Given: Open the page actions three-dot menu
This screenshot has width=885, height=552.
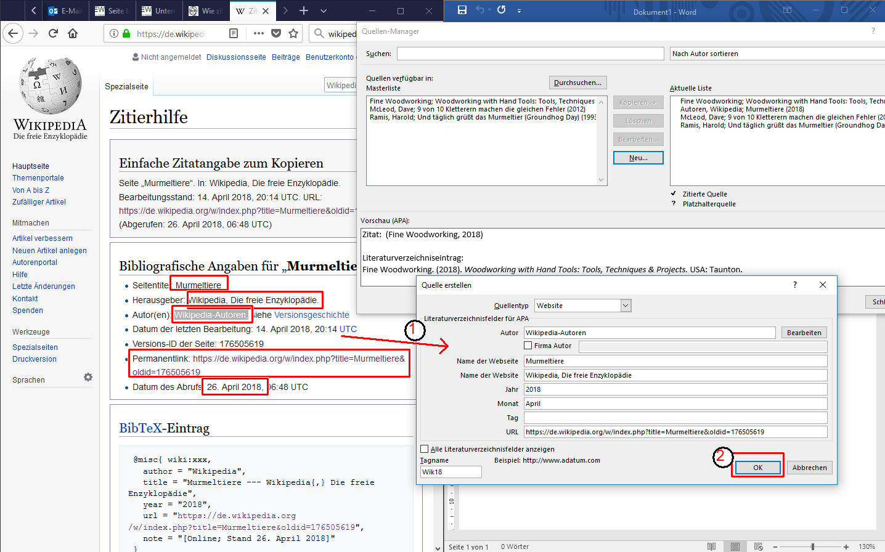Looking at the screenshot, I should tap(259, 33).
